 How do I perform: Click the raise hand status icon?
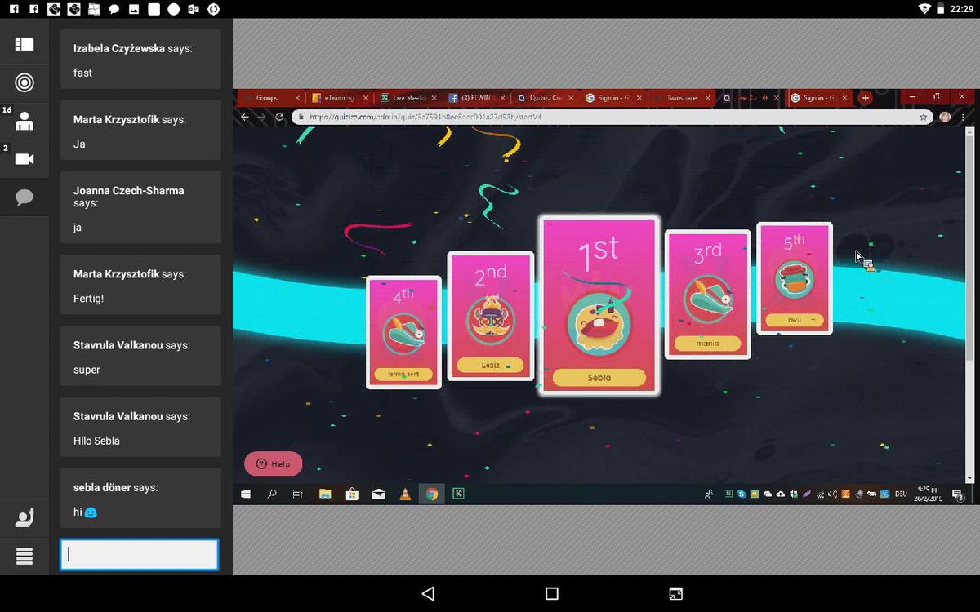[24, 518]
